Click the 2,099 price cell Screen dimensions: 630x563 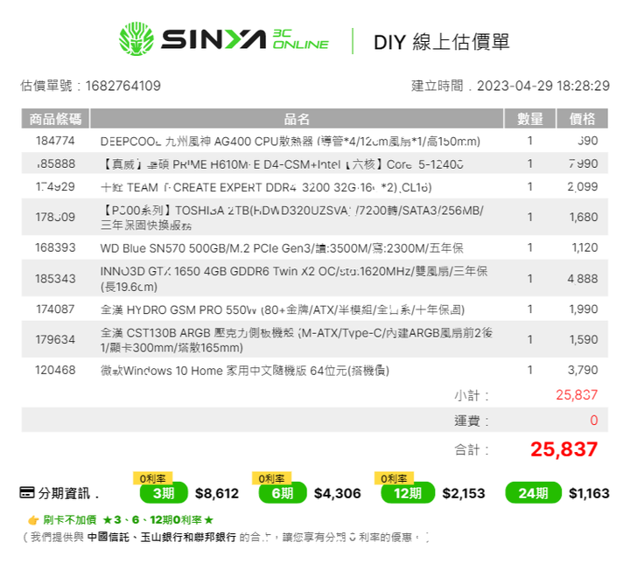[583, 187]
